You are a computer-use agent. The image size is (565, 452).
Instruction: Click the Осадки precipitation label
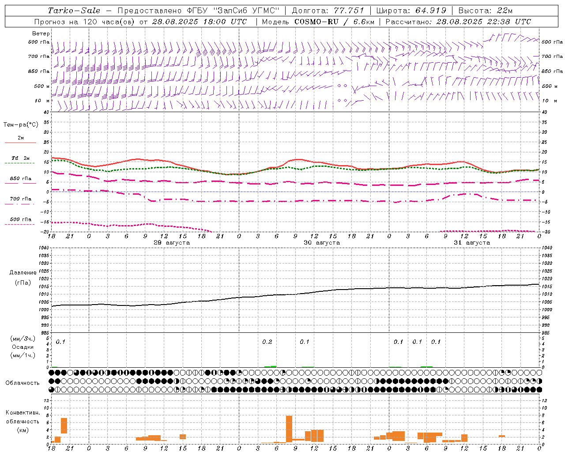coord(23,347)
